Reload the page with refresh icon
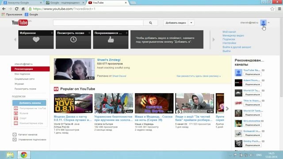Viewport: 283px width, 159px height. tap(17, 9)
